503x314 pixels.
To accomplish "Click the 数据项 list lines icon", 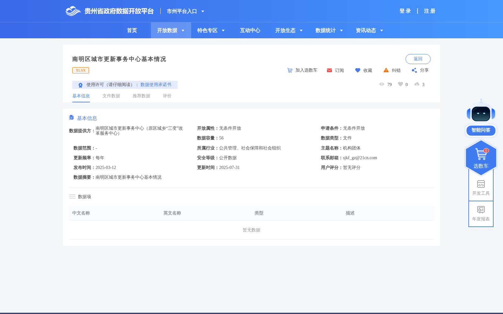I will (x=72, y=197).
